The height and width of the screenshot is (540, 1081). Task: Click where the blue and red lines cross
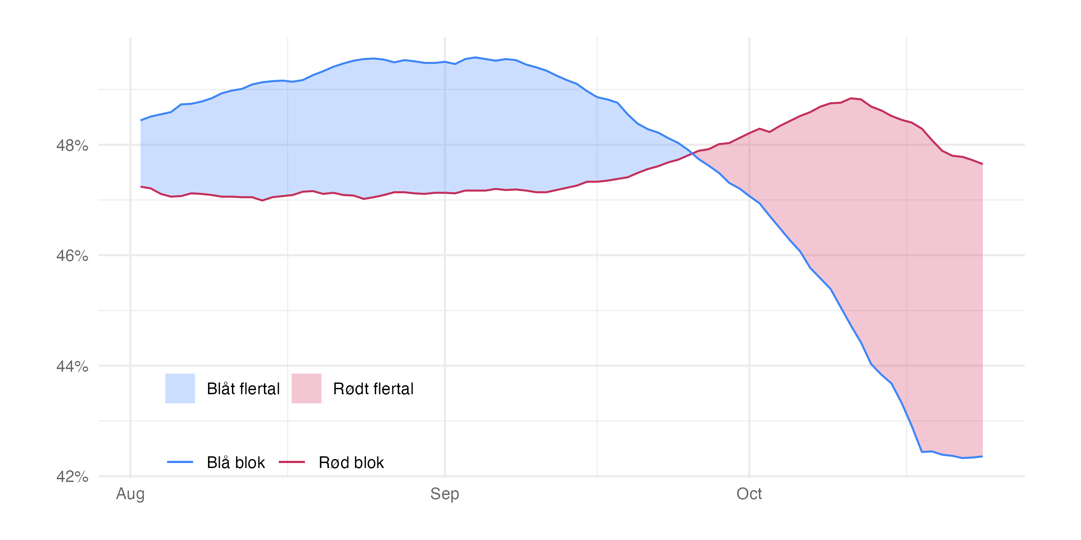[x=693, y=153]
